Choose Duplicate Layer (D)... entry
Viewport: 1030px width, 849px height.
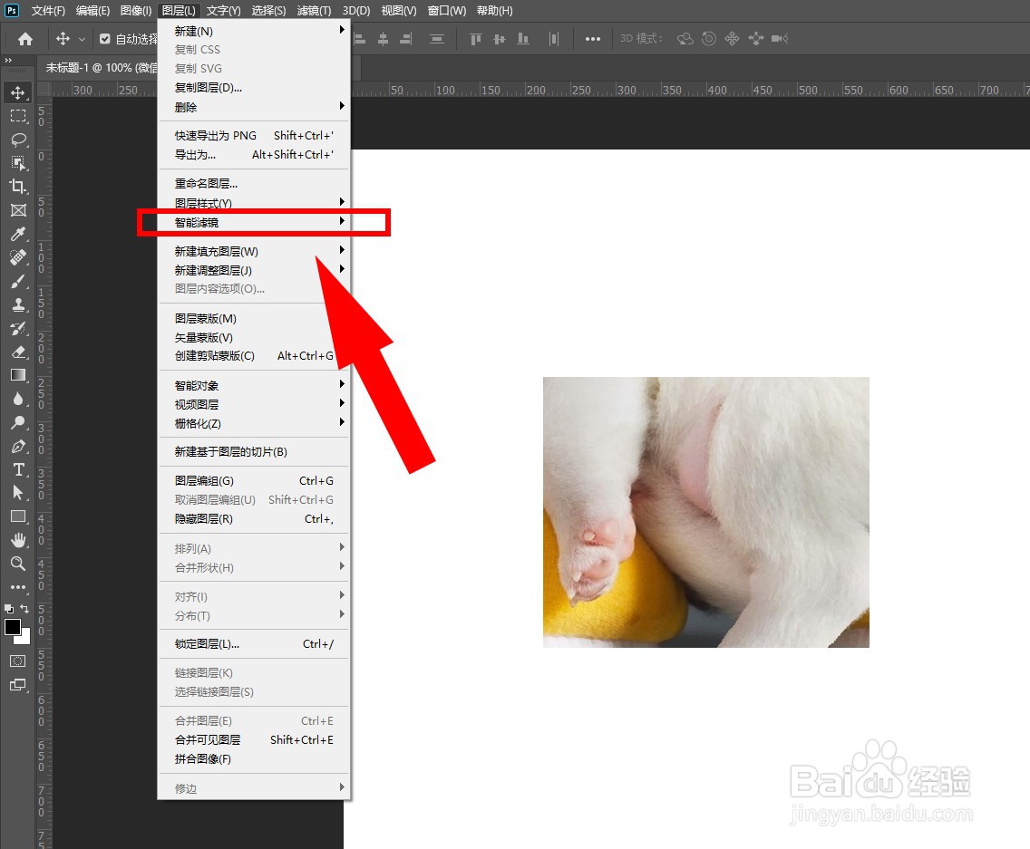coord(254,87)
